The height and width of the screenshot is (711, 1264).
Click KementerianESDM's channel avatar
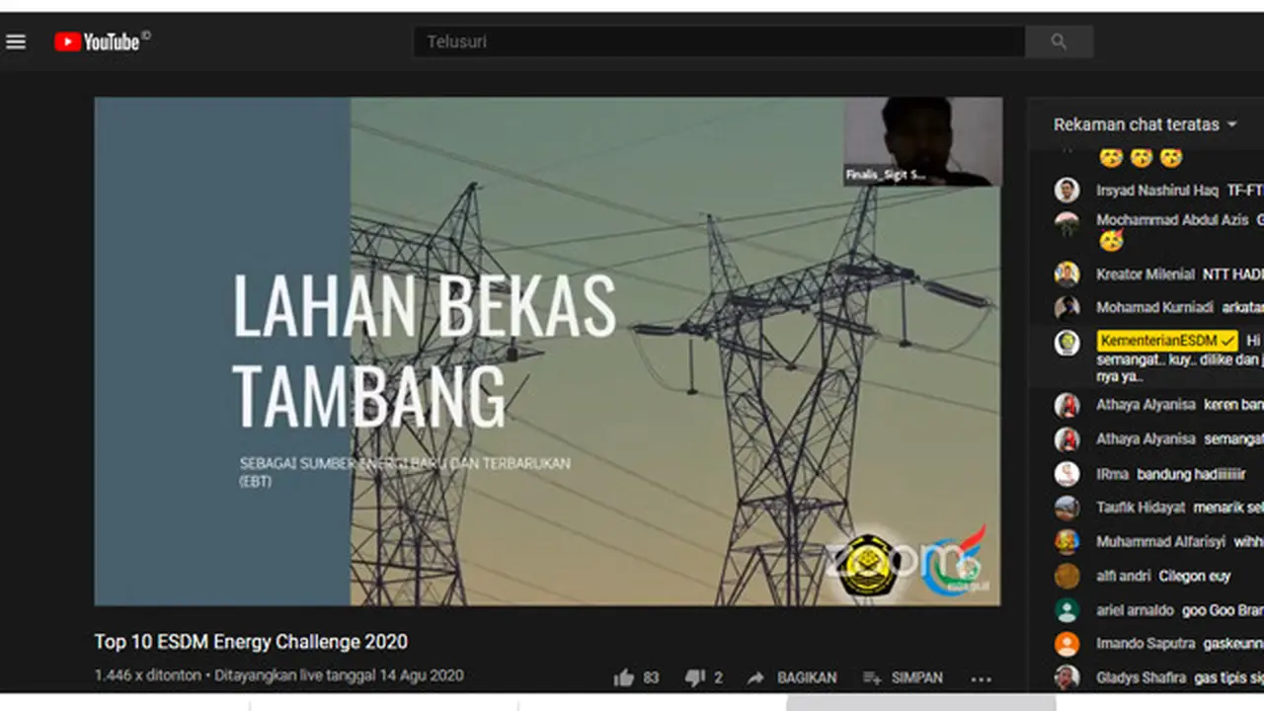(x=1067, y=342)
